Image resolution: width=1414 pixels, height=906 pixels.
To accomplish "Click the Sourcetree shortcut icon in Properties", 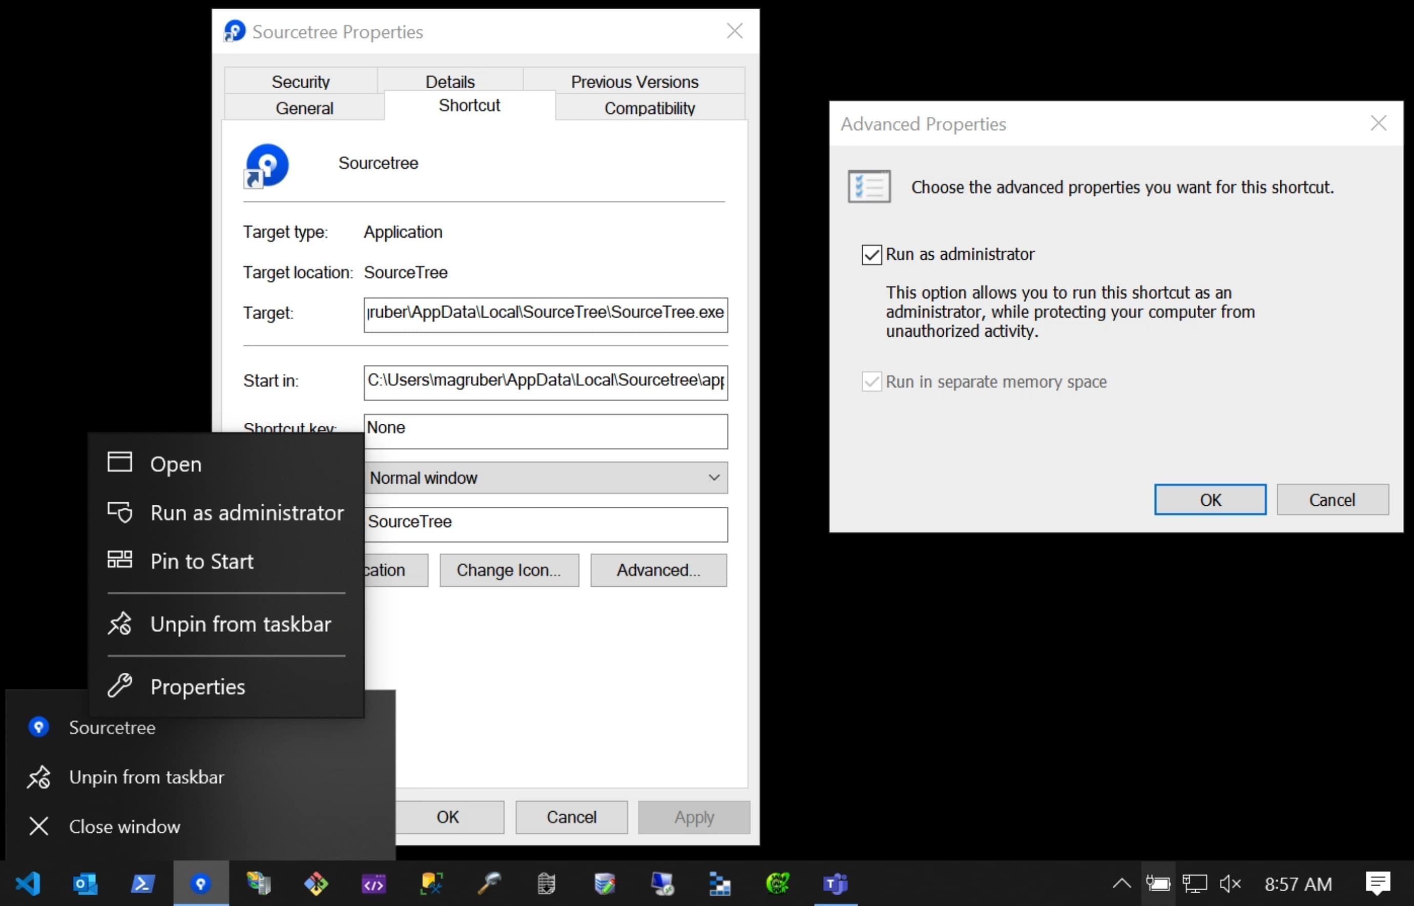I will click(266, 166).
